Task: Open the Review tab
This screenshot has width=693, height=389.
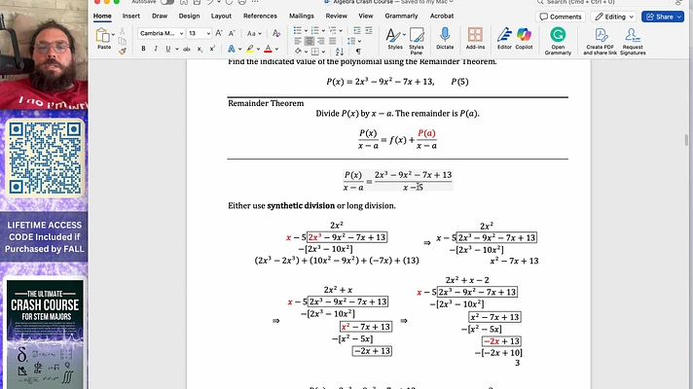Action: click(337, 16)
